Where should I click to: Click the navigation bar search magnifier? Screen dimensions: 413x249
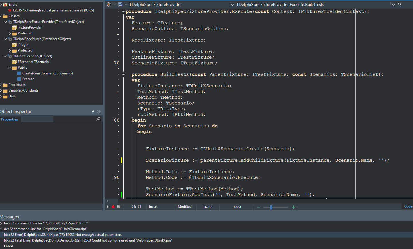[x=399, y=5]
